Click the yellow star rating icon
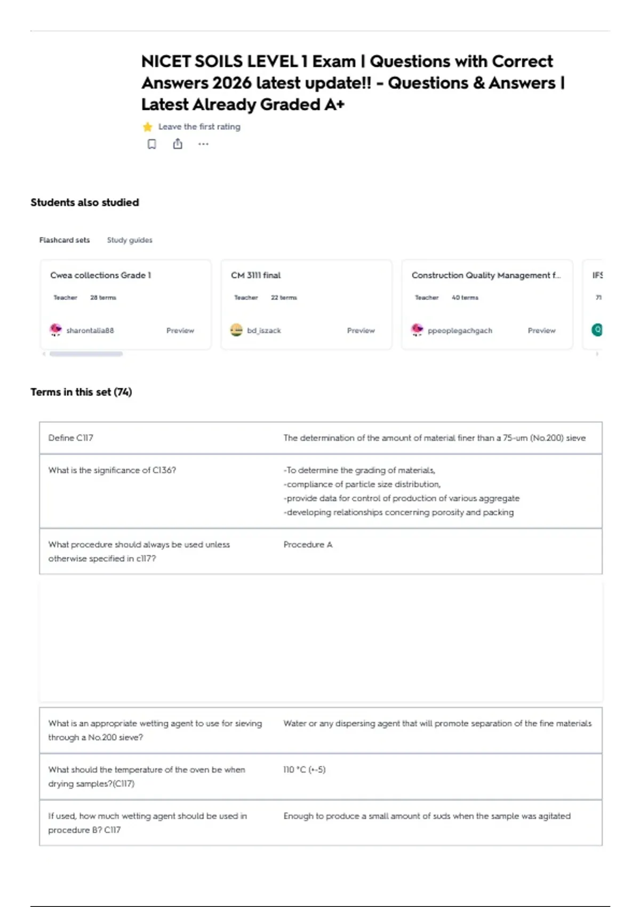The image size is (640, 907). pos(148,127)
